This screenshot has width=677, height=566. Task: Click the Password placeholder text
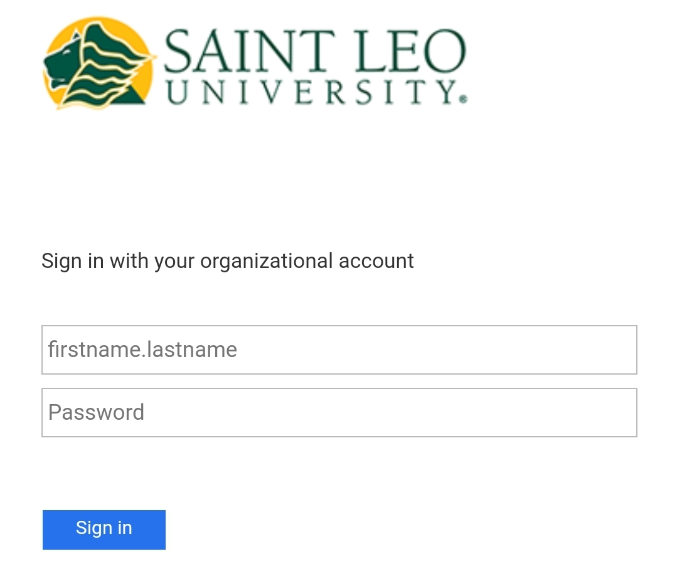96,412
